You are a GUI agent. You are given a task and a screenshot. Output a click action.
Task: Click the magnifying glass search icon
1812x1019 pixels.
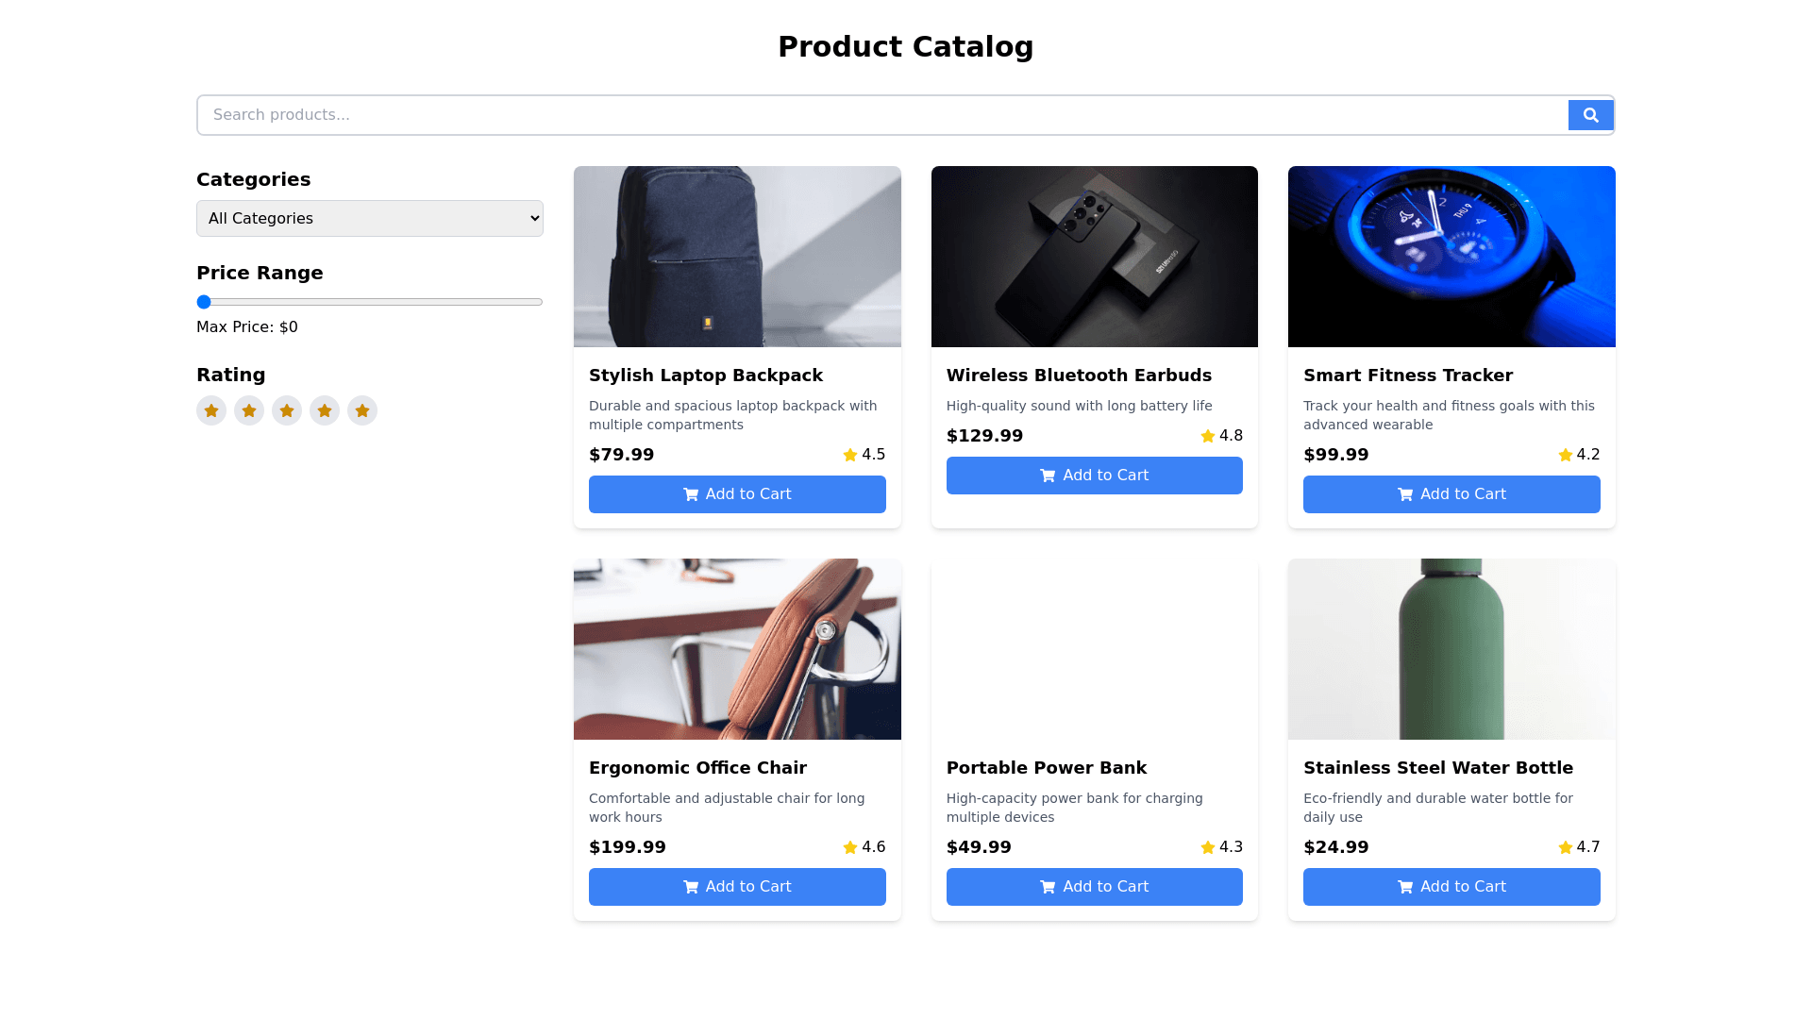click(x=1590, y=115)
